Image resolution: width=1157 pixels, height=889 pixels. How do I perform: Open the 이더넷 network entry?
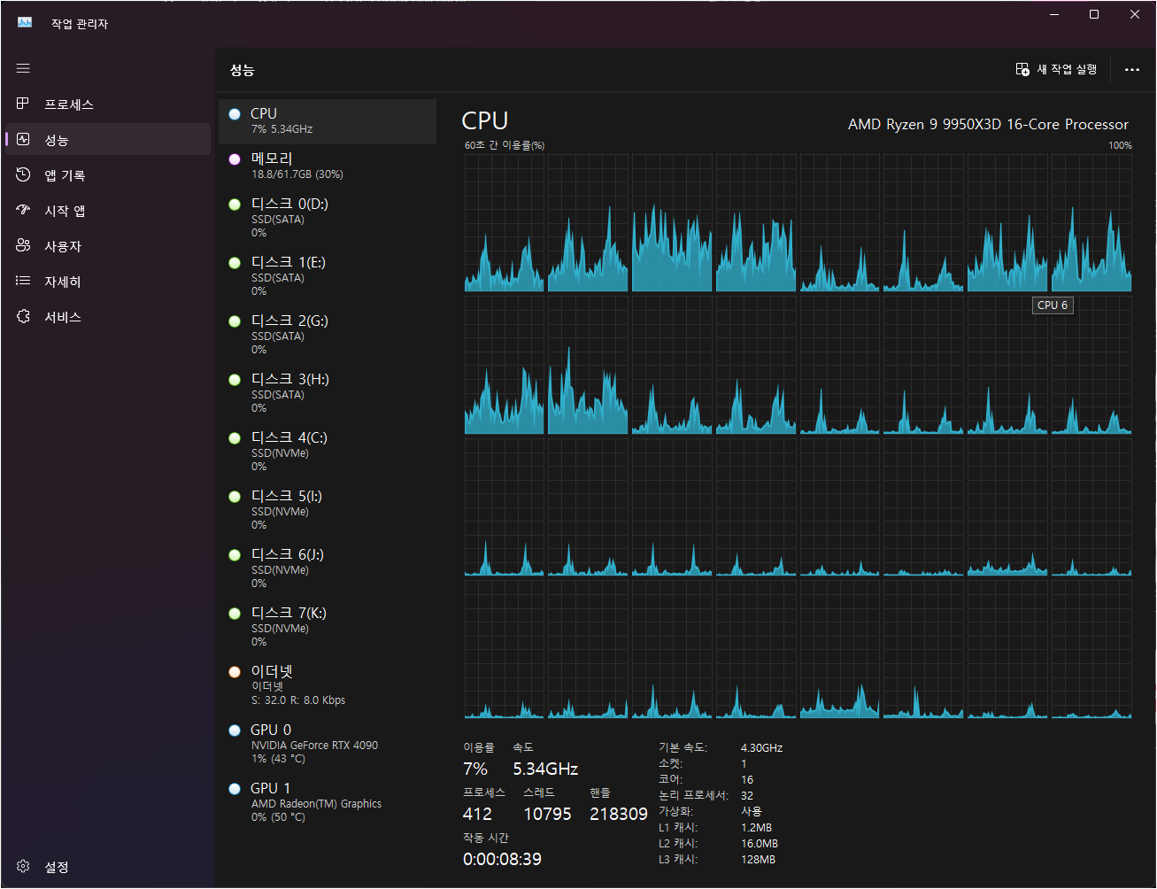[x=327, y=684]
